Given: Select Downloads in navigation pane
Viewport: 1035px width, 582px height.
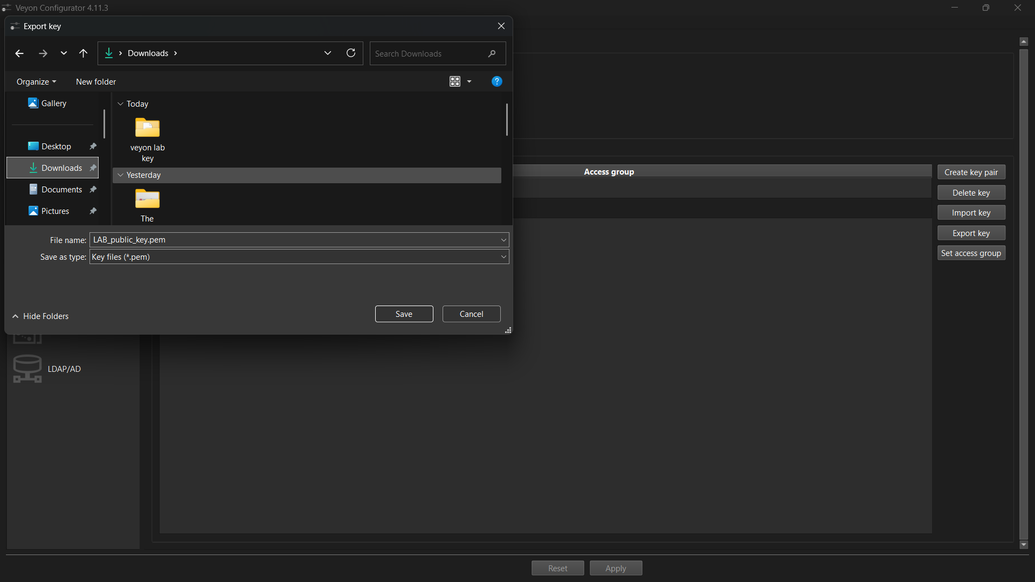Looking at the screenshot, I should [52, 168].
